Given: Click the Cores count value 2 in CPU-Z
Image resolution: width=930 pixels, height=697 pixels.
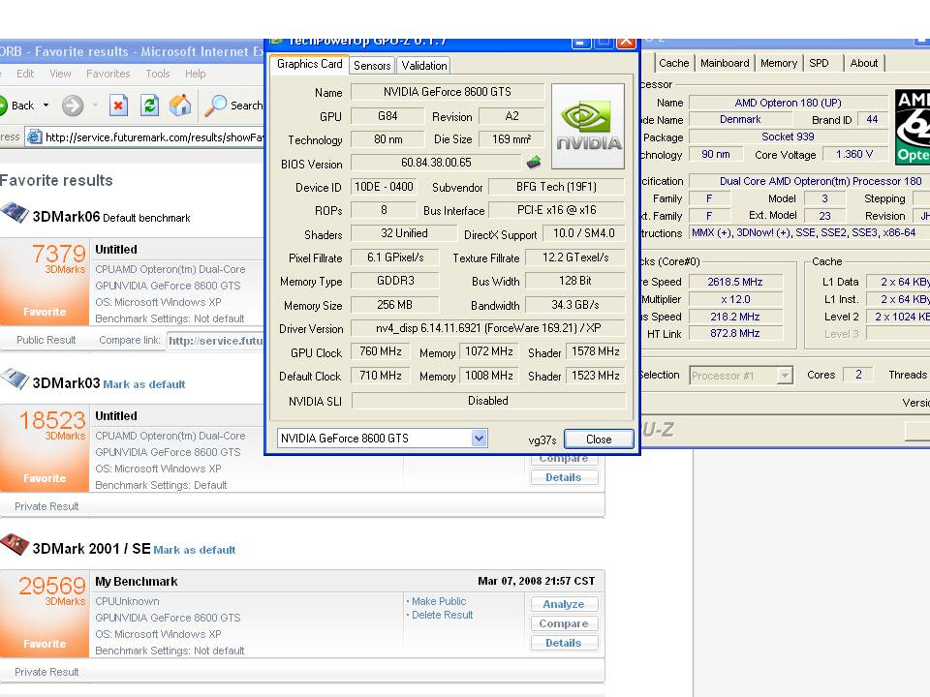Looking at the screenshot, I should (x=857, y=374).
